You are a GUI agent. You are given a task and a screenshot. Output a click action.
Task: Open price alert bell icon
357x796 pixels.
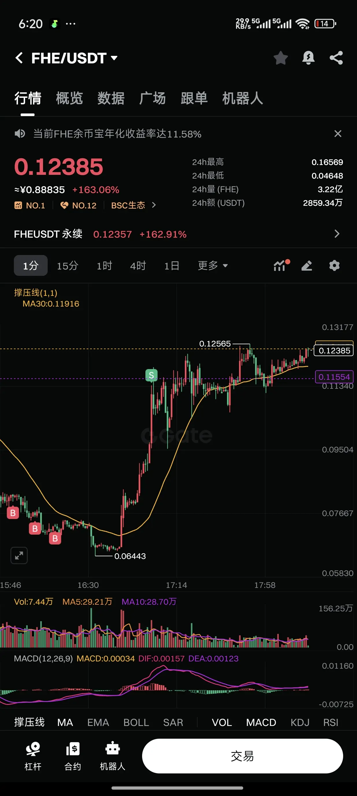tap(308, 58)
